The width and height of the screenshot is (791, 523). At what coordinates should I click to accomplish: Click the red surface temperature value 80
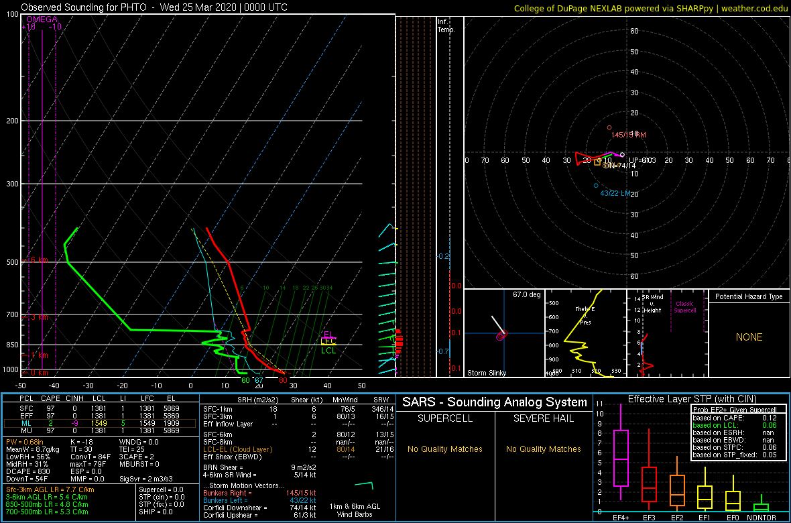tap(283, 380)
